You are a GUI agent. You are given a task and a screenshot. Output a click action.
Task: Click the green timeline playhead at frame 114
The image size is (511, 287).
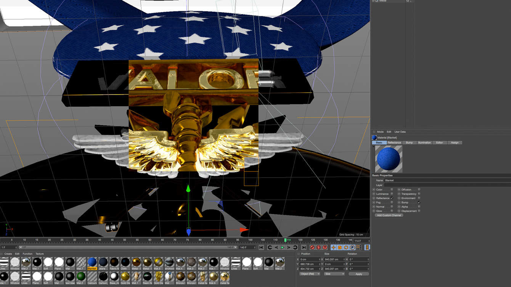pyautogui.click(x=285, y=240)
